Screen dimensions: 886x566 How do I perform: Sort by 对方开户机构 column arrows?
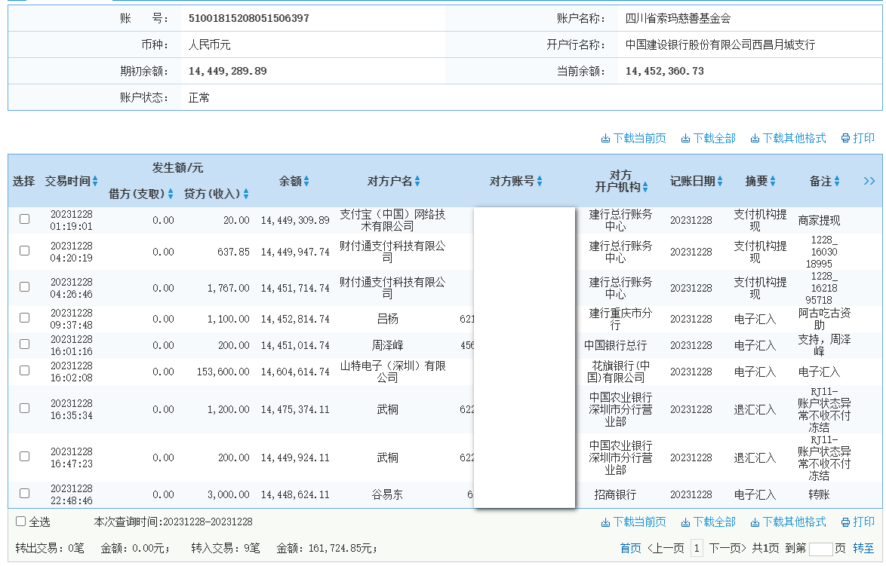[645, 188]
